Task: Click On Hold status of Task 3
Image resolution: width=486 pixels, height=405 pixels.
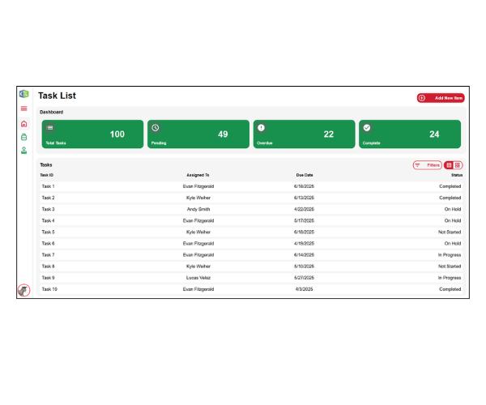Action: (453, 209)
